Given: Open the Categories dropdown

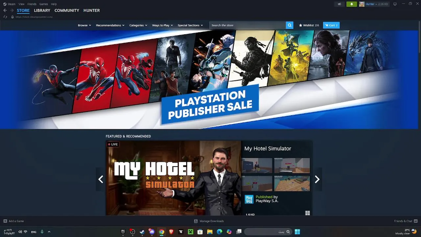Looking at the screenshot, I should click(x=138, y=25).
